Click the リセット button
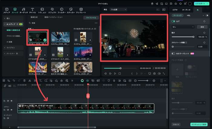 tap(176, 124)
